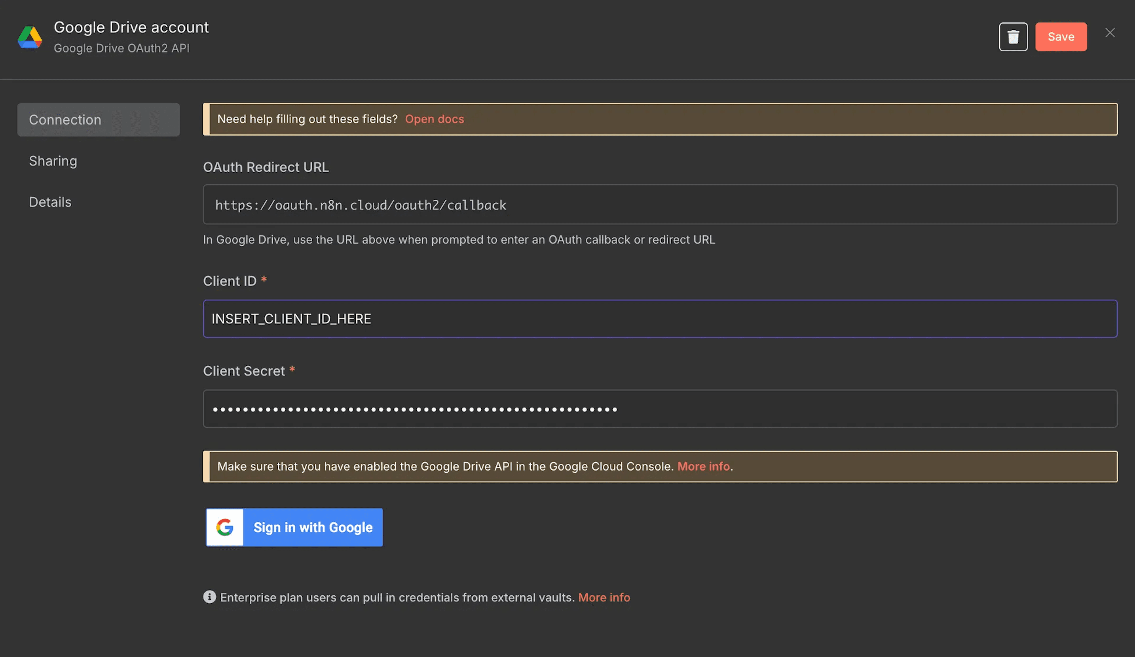Click the Google Drive logo icon
This screenshot has width=1135, height=657.
point(30,37)
